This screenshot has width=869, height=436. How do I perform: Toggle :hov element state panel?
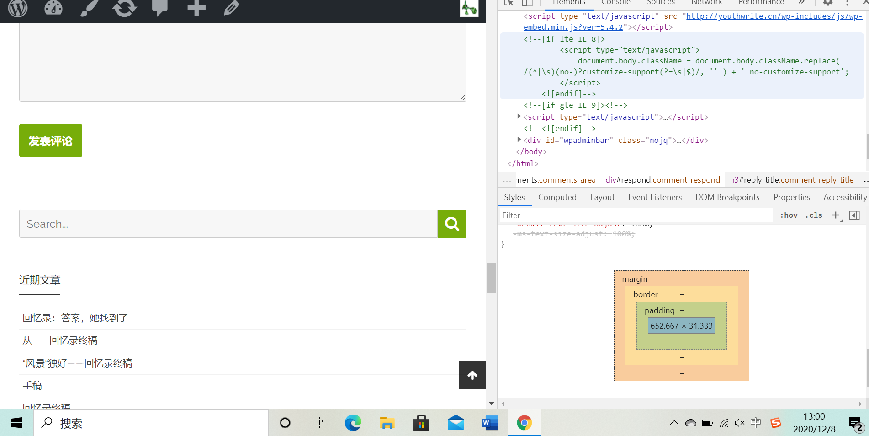pos(789,215)
